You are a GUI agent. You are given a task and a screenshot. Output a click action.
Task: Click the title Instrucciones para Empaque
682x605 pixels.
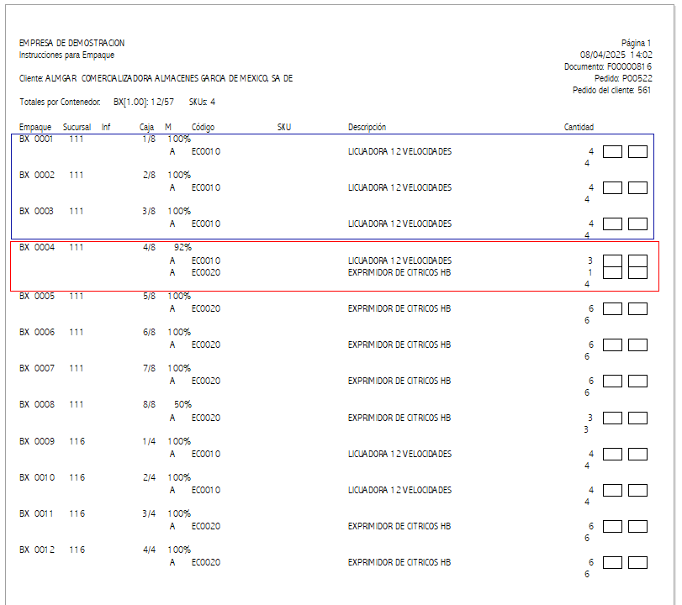pyautogui.click(x=66, y=55)
